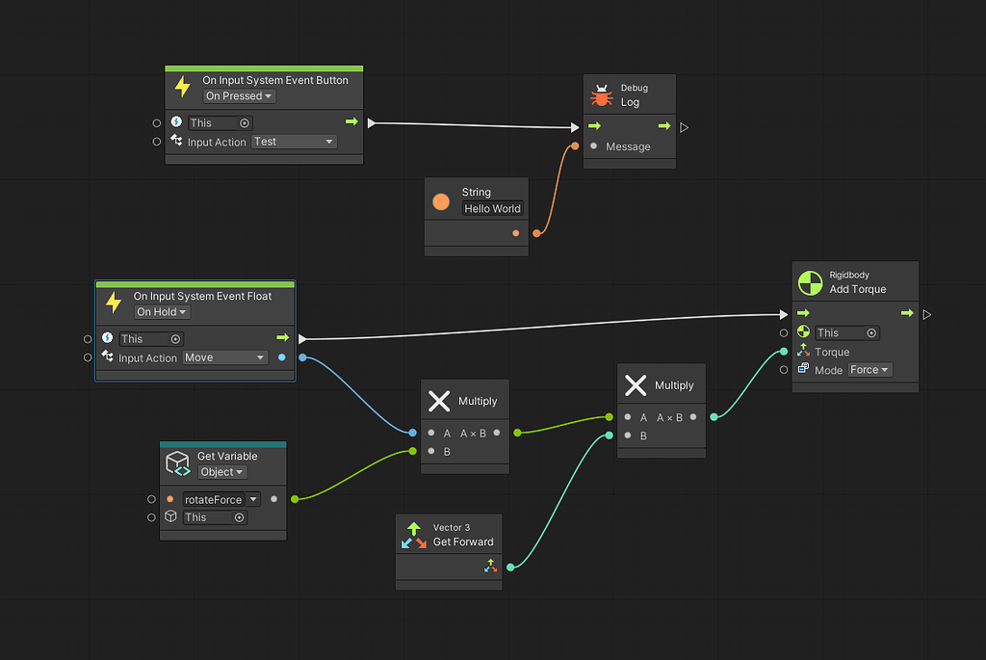986x660 pixels.
Task: Click the X icon on the right Multiply node
Action: click(636, 384)
